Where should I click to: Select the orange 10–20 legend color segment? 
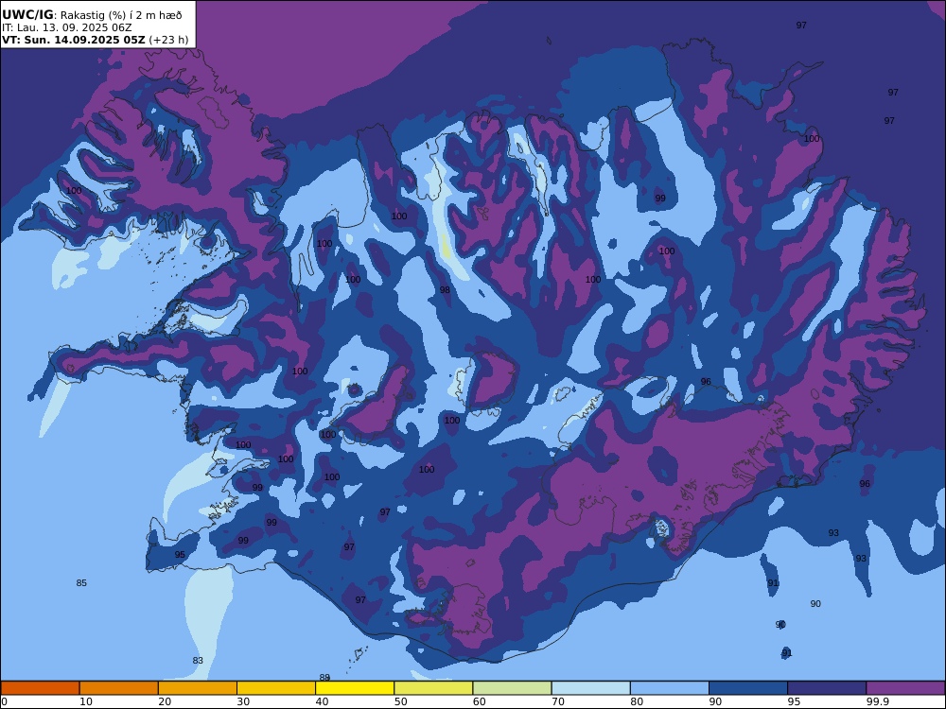[119, 688]
